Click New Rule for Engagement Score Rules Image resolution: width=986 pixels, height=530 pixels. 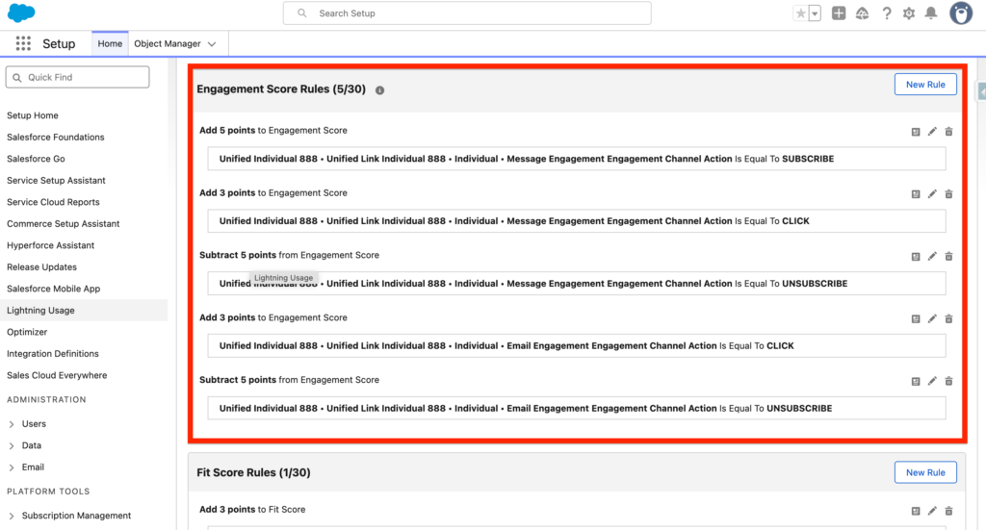click(925, 85)
